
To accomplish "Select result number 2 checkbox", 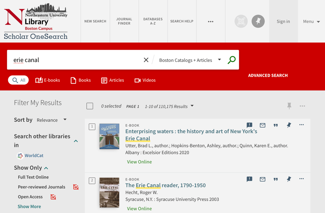I will click(92, 181).
